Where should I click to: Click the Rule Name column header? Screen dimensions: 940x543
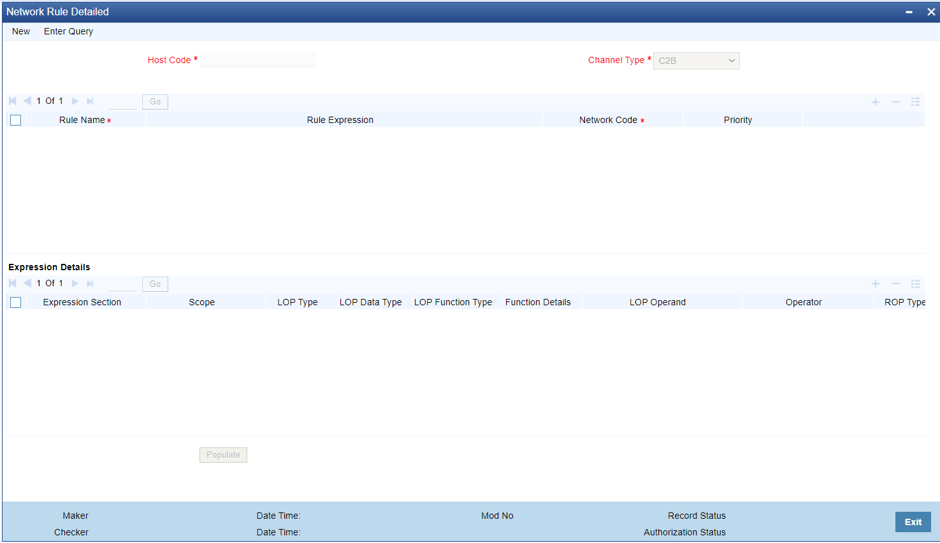pyautogui.click(x=82, y=120)
